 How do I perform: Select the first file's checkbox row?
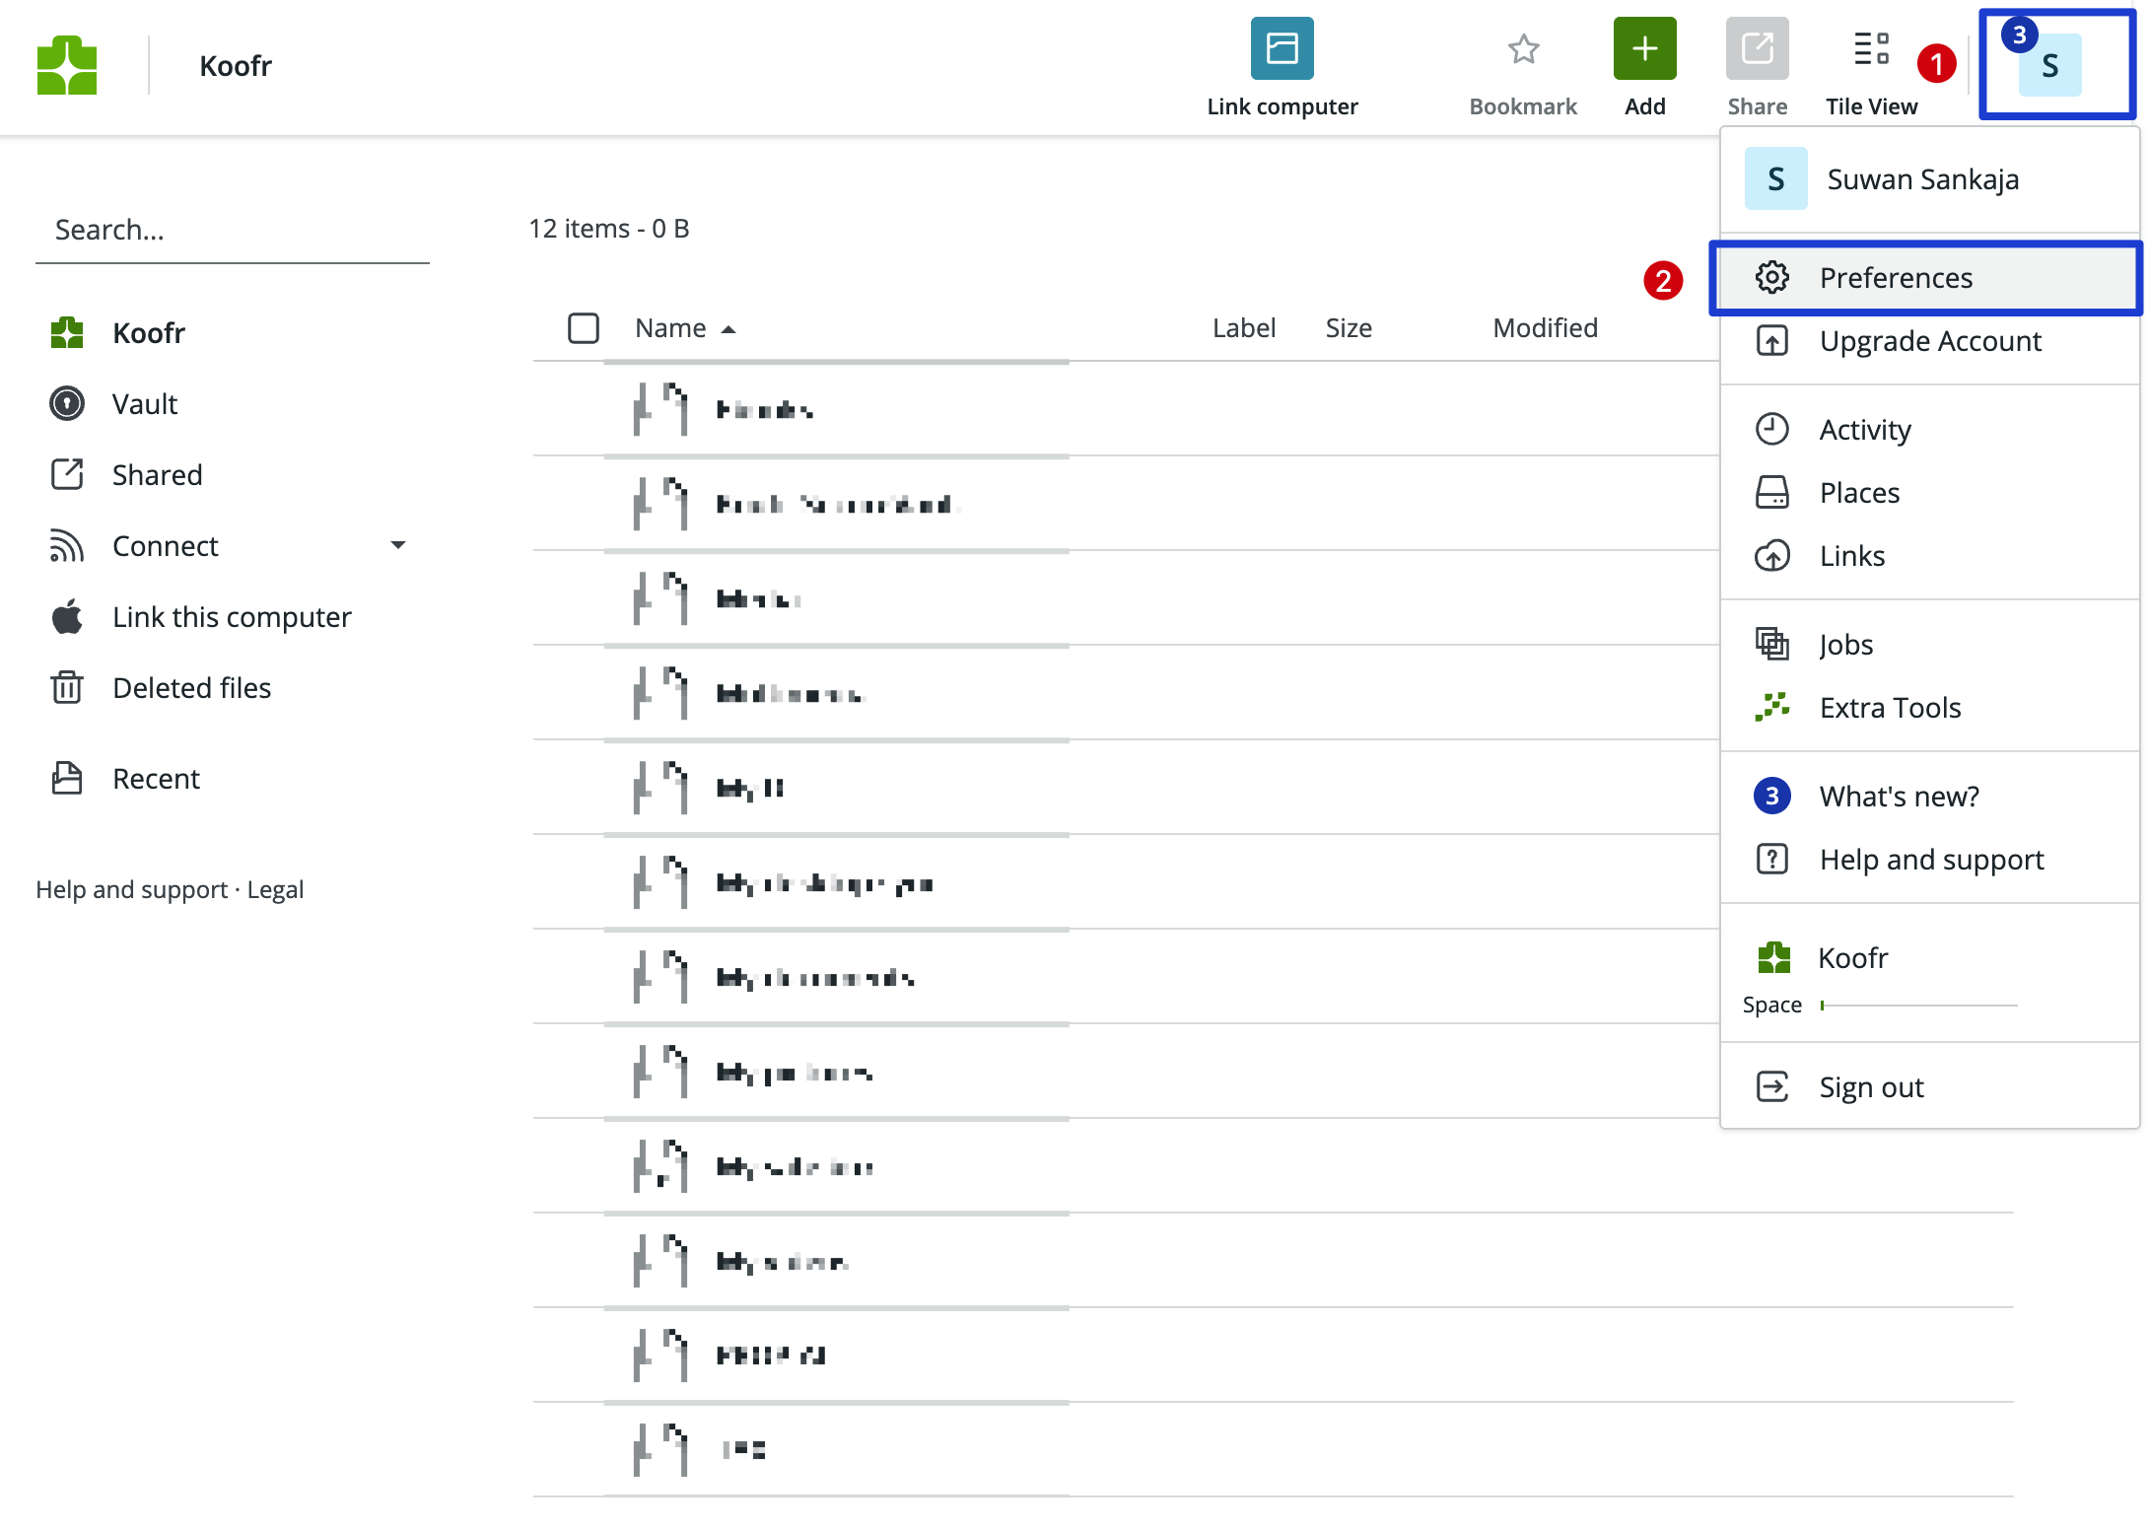point(584,410)
